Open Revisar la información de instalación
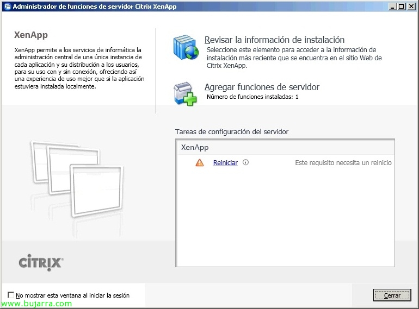The height and width of the screenshot is (309, 419). coord(274,40)
